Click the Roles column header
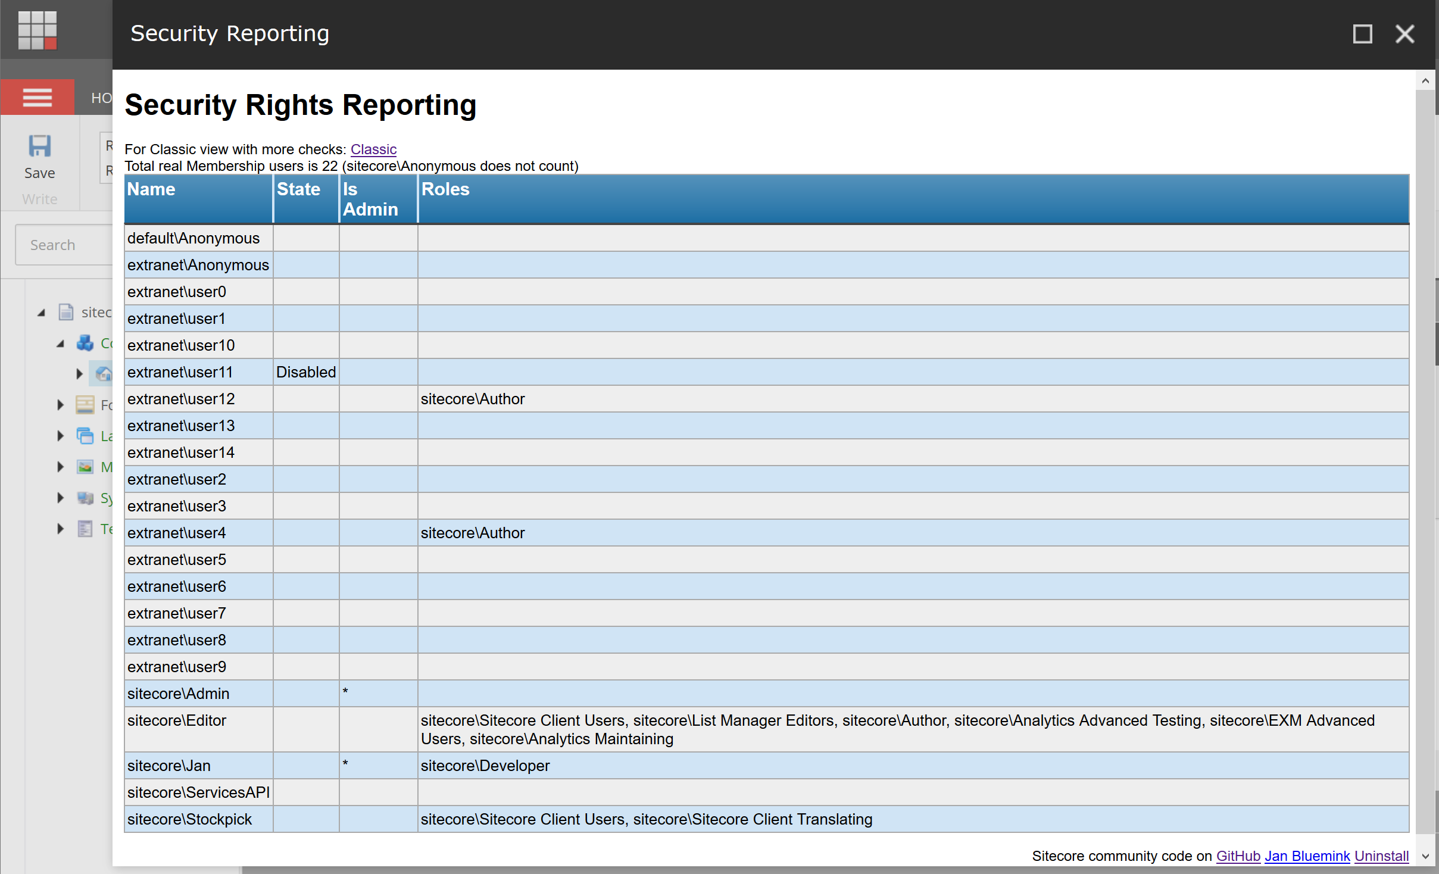1439x874 pixels. [913, 199]
